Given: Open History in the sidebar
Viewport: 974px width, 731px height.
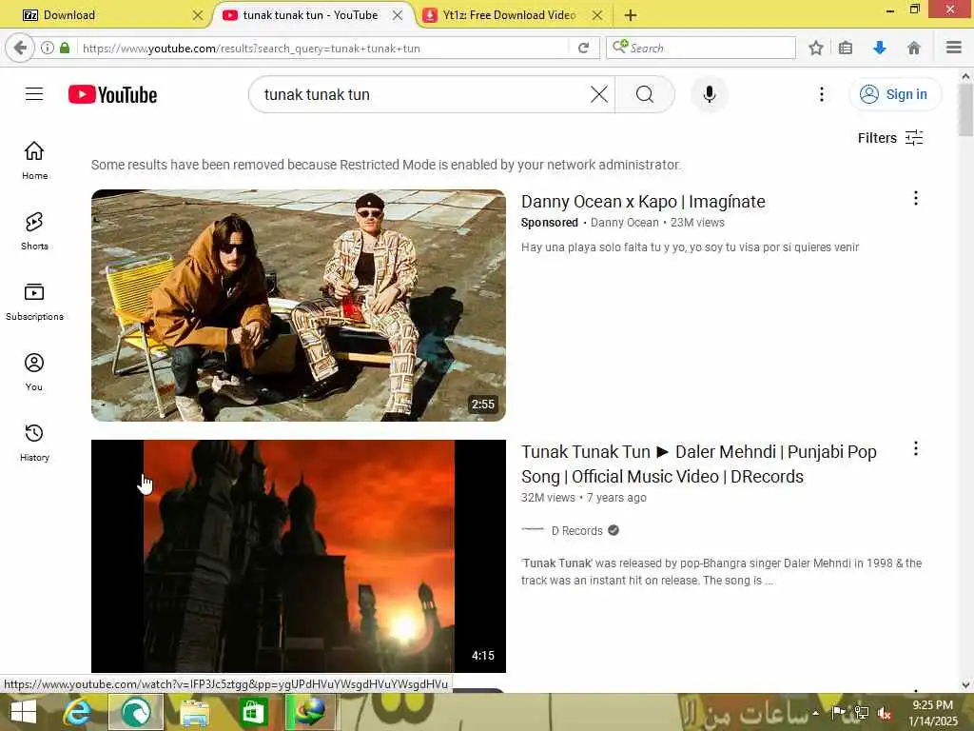Looking at the screenshot, I should (x=34, y=442).
